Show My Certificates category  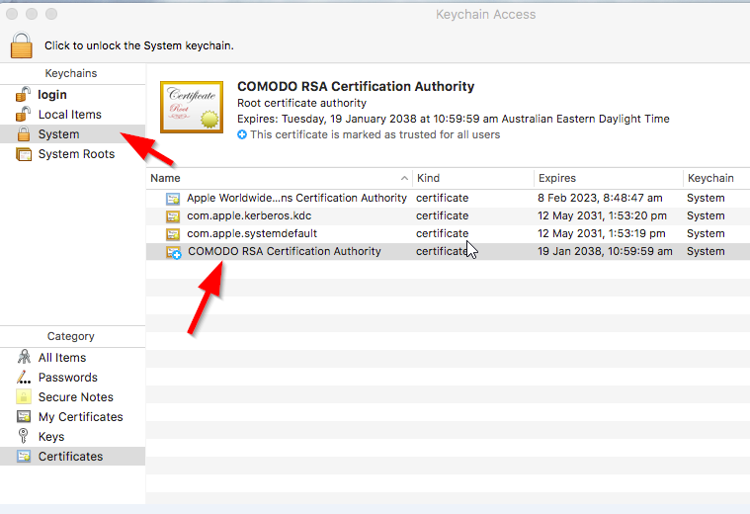(73, 417)
